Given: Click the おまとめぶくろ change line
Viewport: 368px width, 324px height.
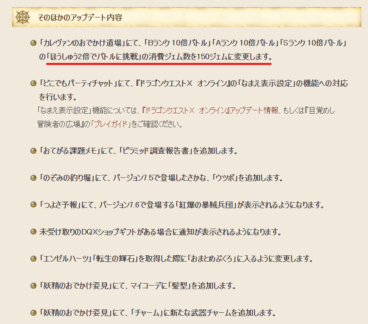Looking at the screenshot, I should tap(176, 259).
